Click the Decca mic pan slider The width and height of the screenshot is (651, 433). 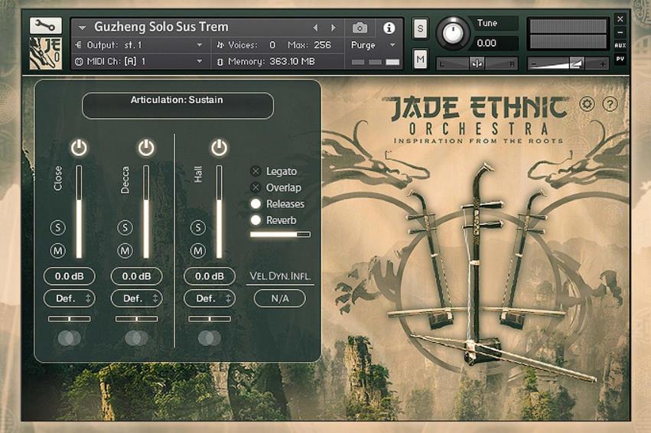pos(137,319)
